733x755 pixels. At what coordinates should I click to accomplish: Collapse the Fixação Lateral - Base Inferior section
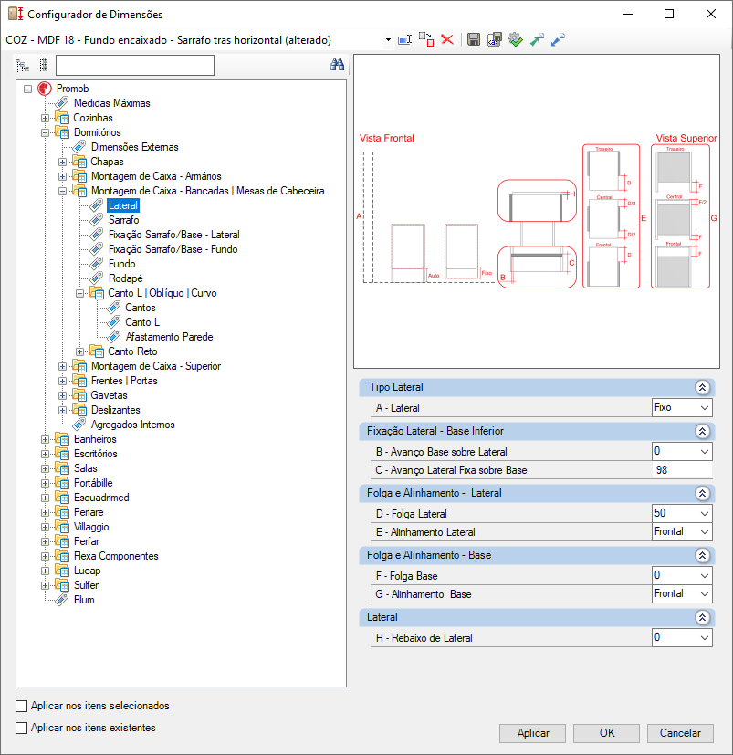[x=702, y=431]
